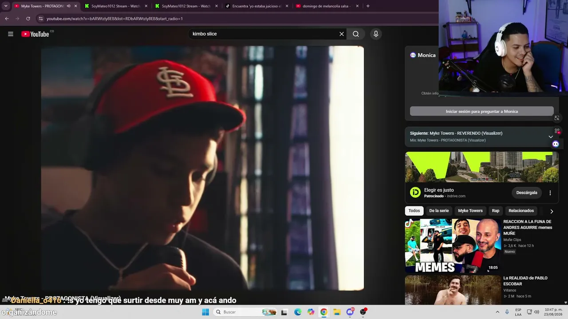
Task: Run search with the magnifier button
Action: point(356,34)
